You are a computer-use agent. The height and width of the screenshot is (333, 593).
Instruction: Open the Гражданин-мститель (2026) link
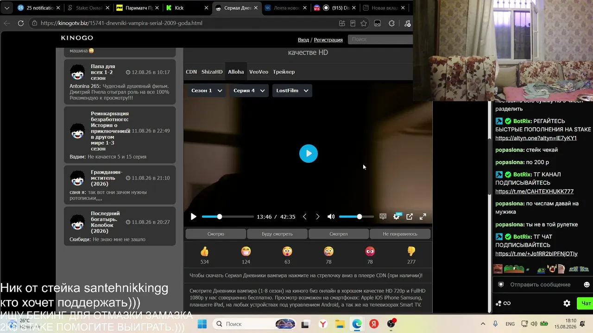(107, 178)
